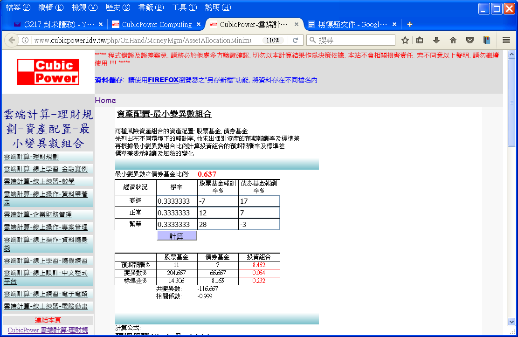Go back using the browser back arrow
The image size is (518, 337).
pos(12,40)
